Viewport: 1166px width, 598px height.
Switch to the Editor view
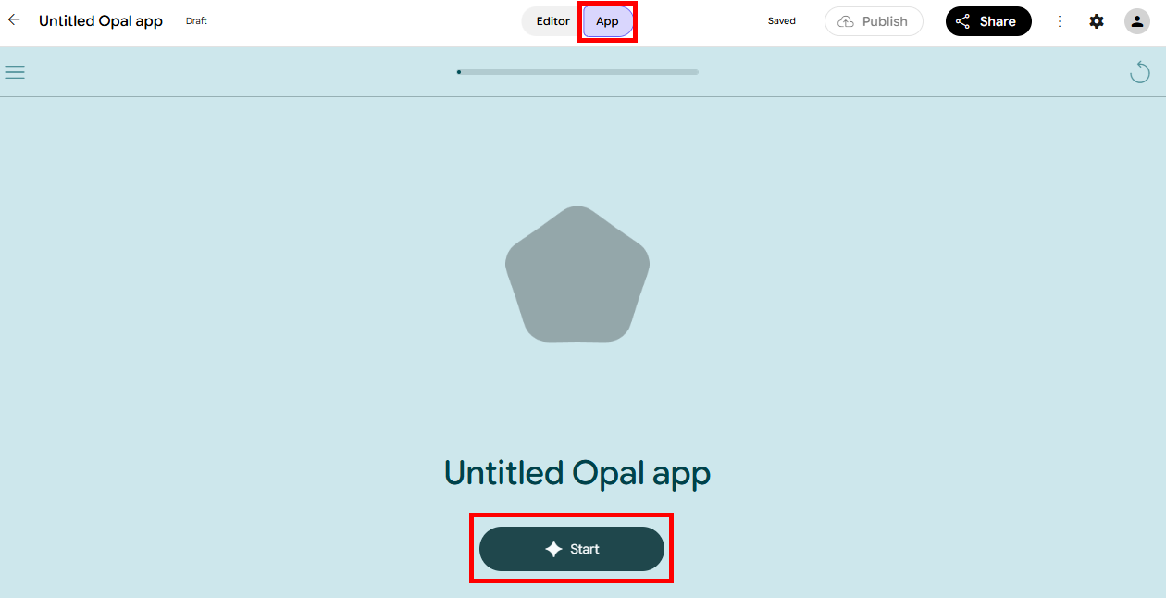tap(553, 21)
